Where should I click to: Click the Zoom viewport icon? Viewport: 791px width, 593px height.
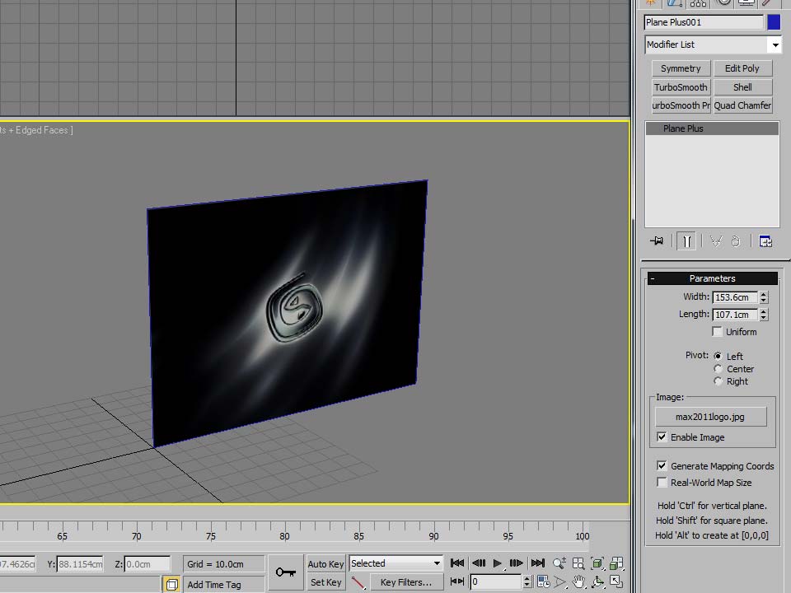click(560, 563)
